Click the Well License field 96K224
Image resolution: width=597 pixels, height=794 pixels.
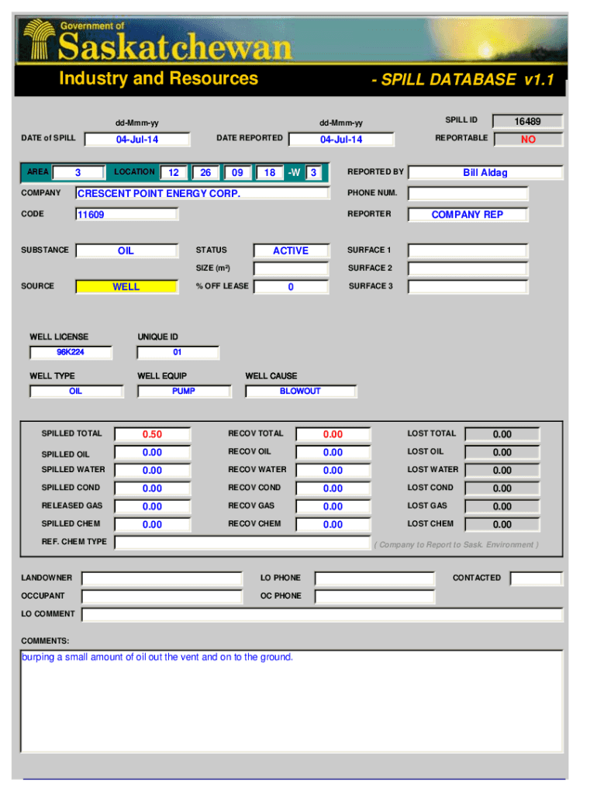coord(71,353)
